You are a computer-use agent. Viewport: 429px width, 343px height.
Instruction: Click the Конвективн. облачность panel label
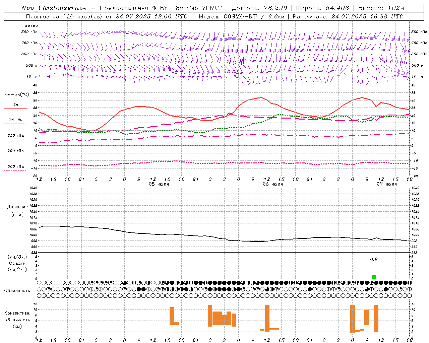pyautogui.click(x=17, y=317)
